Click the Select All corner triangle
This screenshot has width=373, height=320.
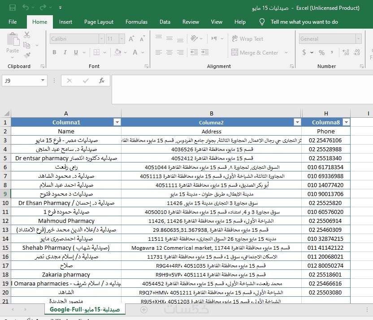coord(7,113)
